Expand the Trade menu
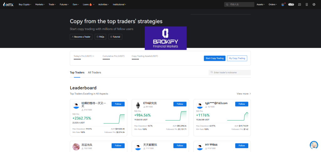The image size is (321, 152). [52, 4]
